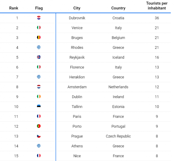Click the Greece flag icon in Rhodes row

39,47
